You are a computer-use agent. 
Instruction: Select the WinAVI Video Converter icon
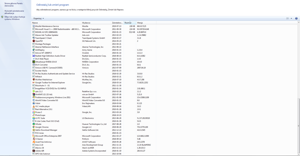pos(34,100)
